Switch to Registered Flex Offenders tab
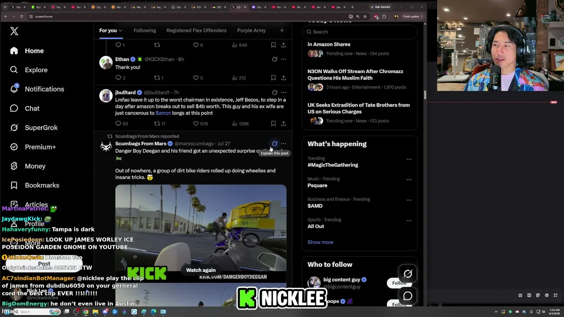564x317 pixels. point(197,30)
